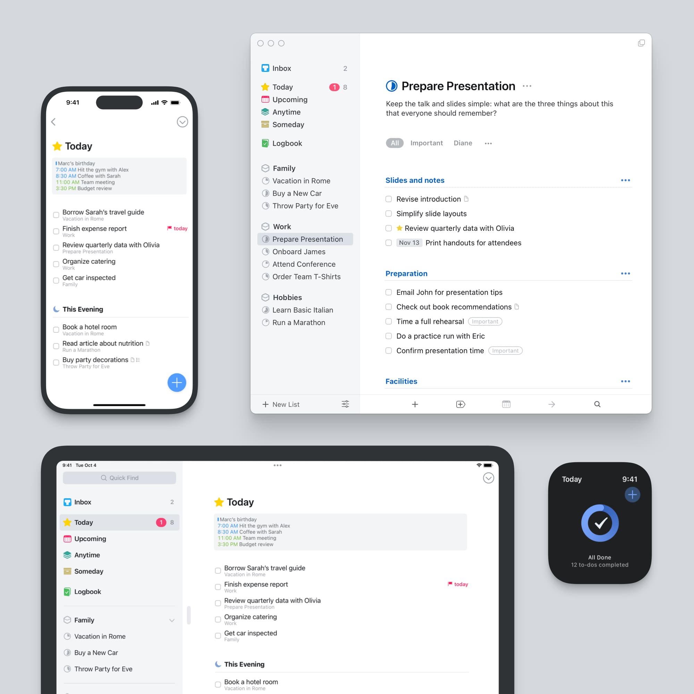This screenshot has height=694, width=694.
Task: Click the three-dot menu on Slides and notes
Action: pos(625,180)
